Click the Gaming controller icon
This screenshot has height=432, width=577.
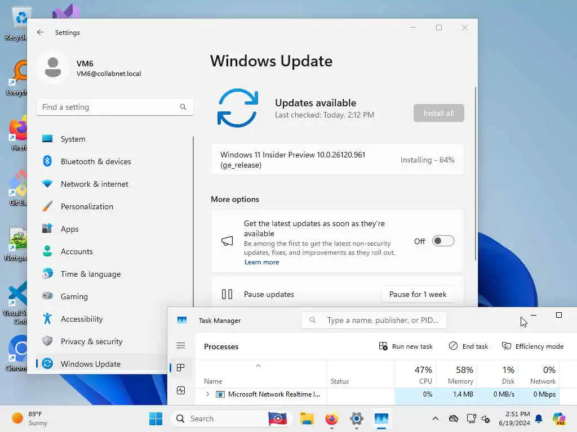47,296
